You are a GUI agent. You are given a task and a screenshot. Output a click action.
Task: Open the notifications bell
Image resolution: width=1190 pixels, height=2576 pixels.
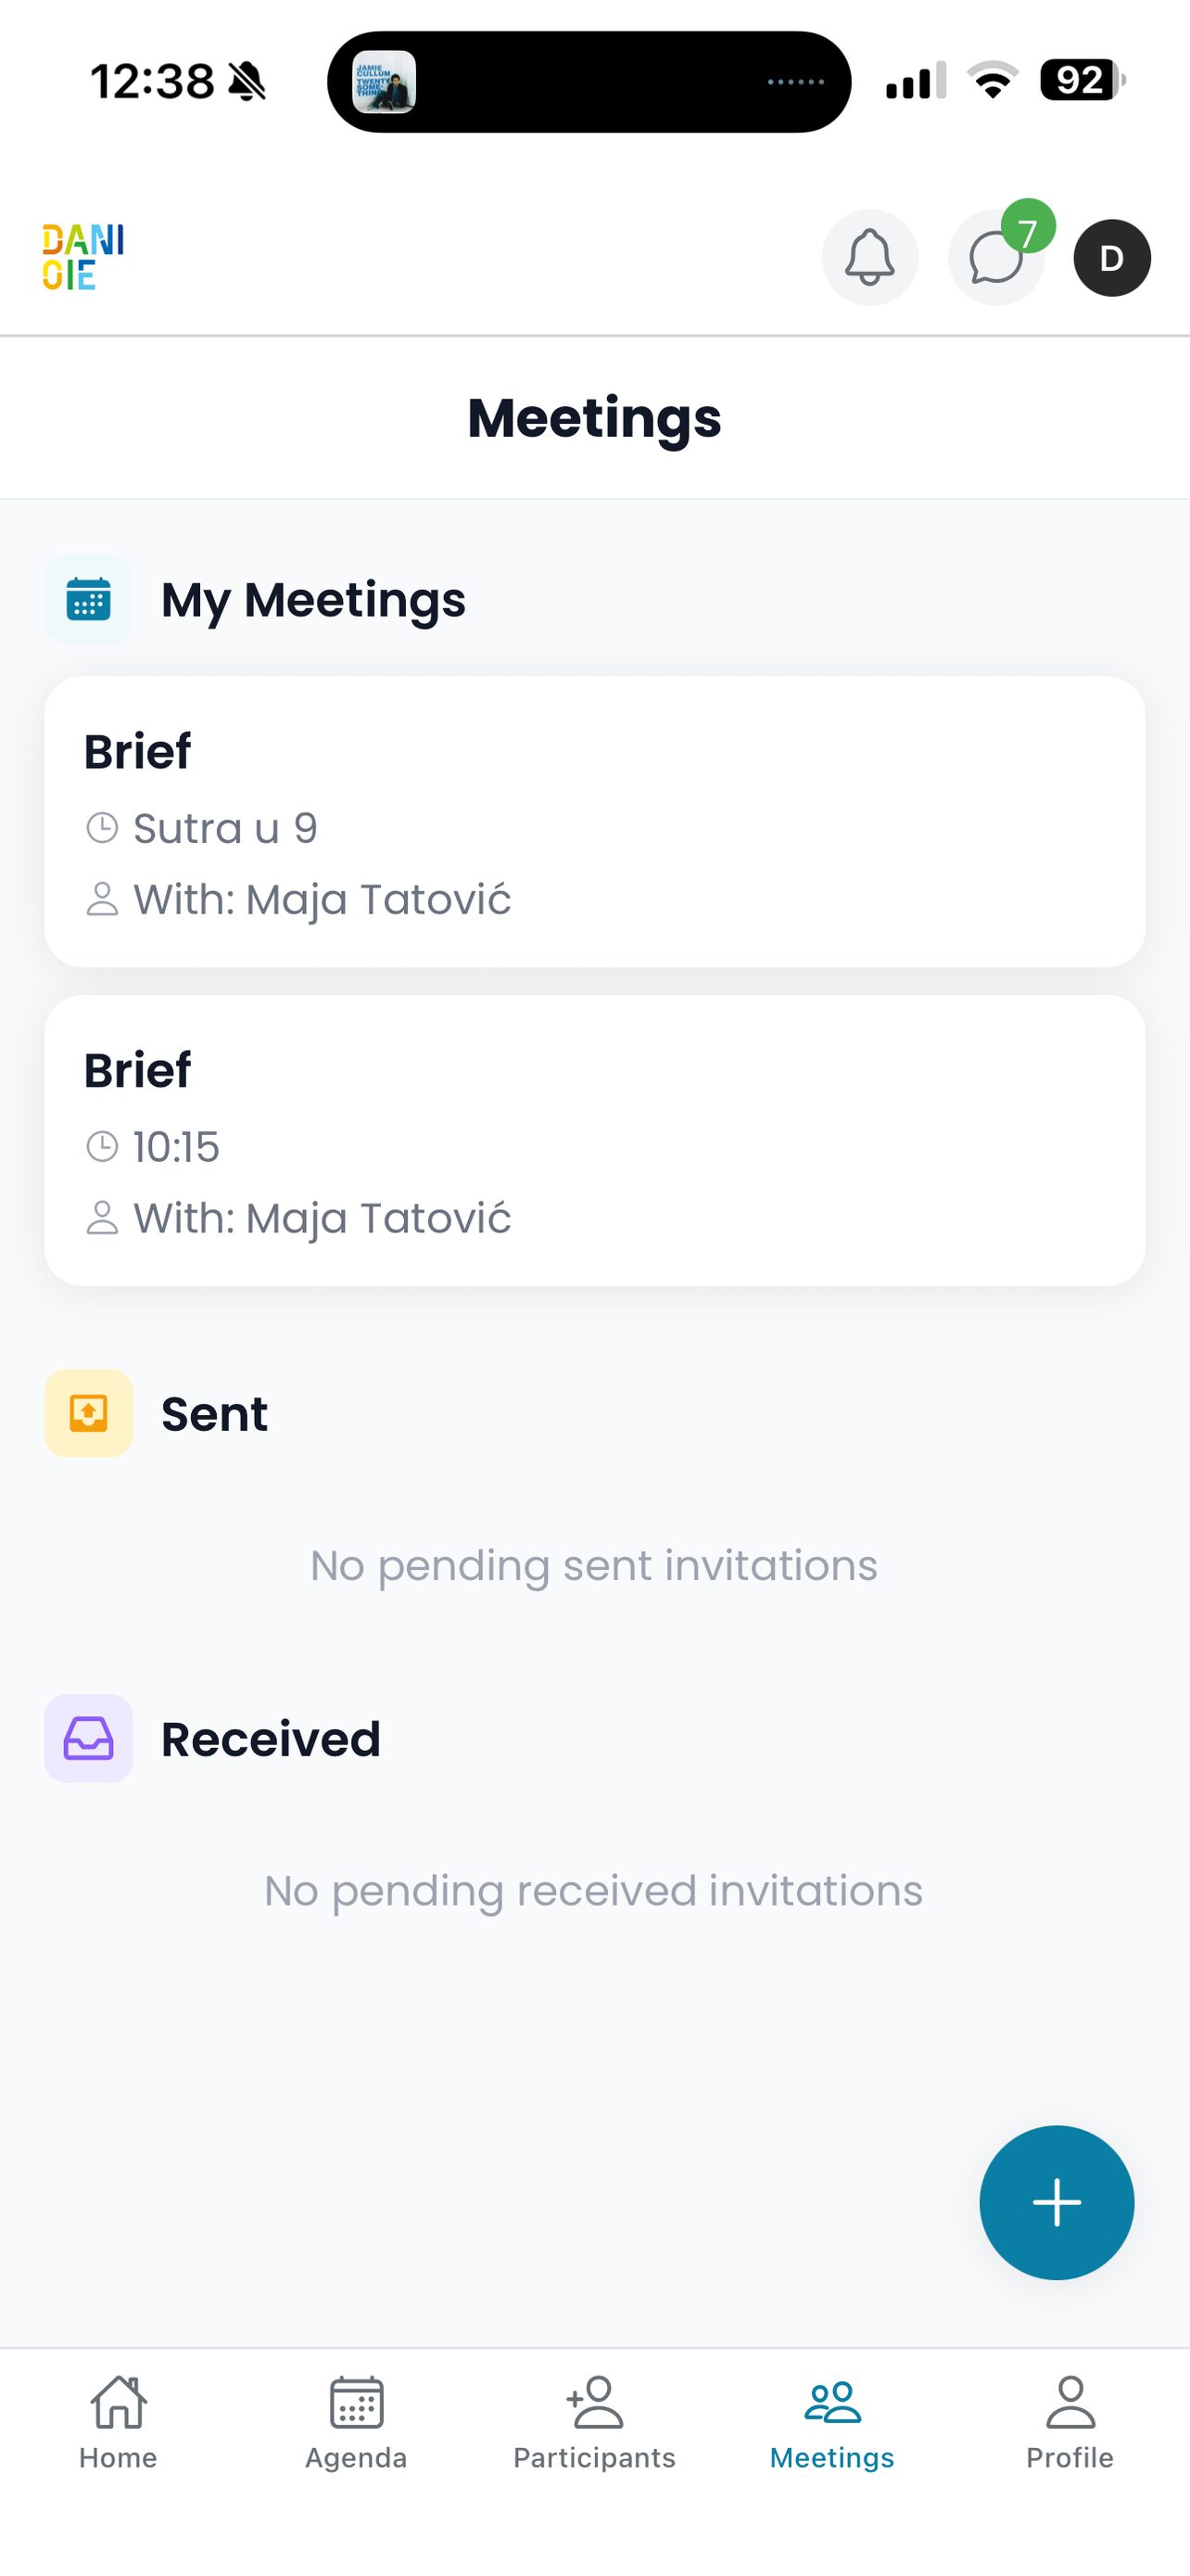point(869,258)
